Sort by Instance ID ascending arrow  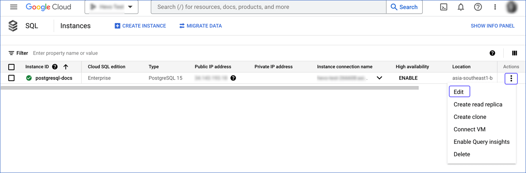66,67
